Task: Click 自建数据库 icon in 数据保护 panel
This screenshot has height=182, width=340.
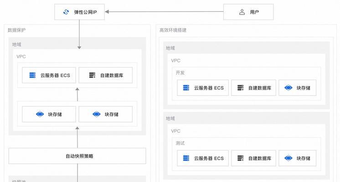Action: pyautogui.click(x=92, y=75)
